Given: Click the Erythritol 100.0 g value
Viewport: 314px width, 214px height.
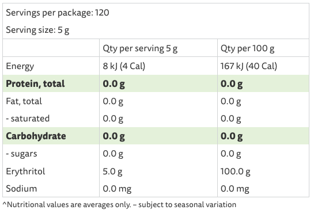Looking at the screenshot, I should click(235, 171).
